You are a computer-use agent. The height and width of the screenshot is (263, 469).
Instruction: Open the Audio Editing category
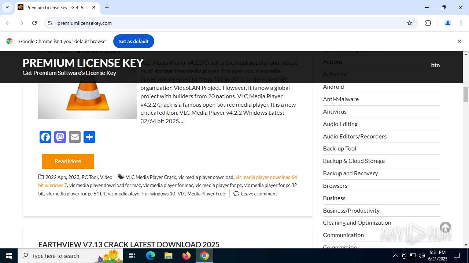(340, 124)
